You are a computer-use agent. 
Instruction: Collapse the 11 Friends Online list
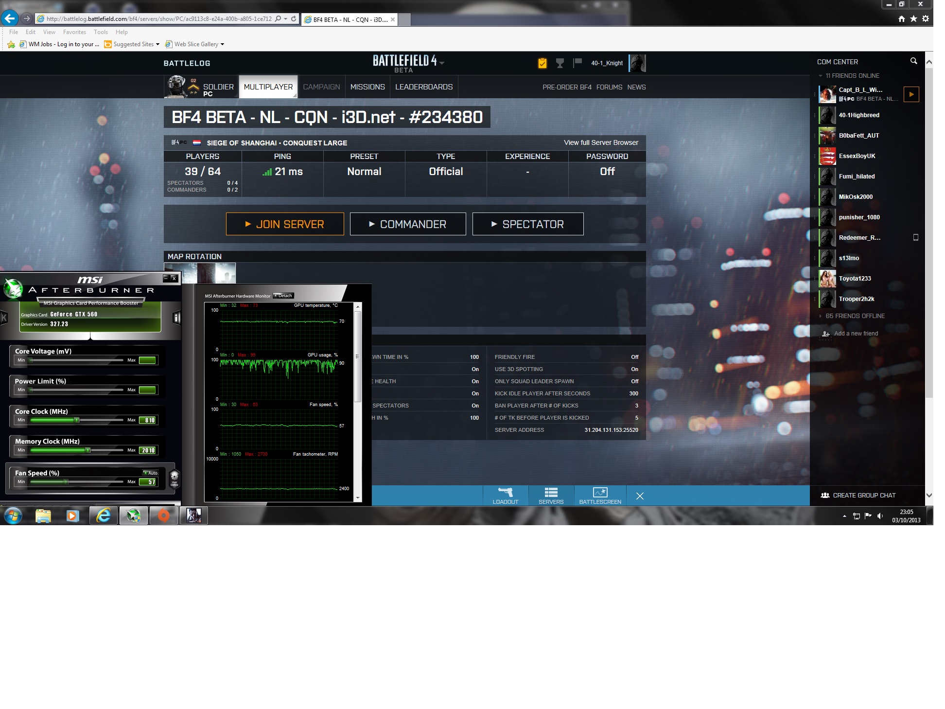pyautogui.click(x=821, y=76)
